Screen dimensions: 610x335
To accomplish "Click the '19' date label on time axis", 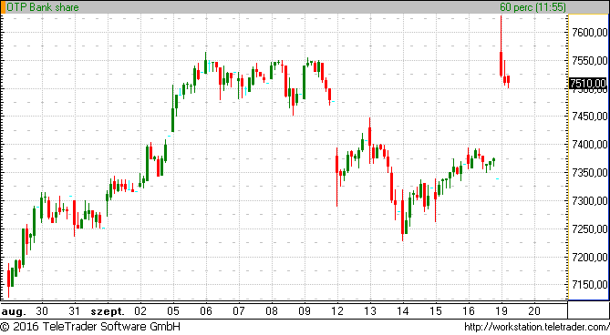I will [501, 311].
